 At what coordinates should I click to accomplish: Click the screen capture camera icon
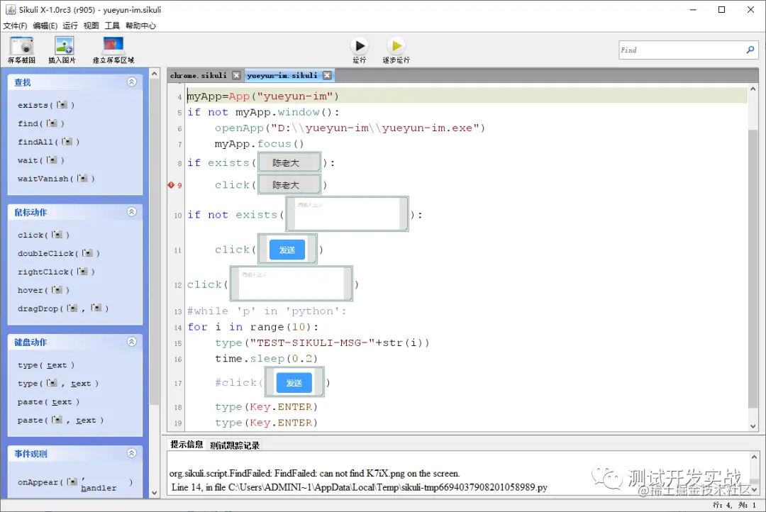tap(21, 46)
